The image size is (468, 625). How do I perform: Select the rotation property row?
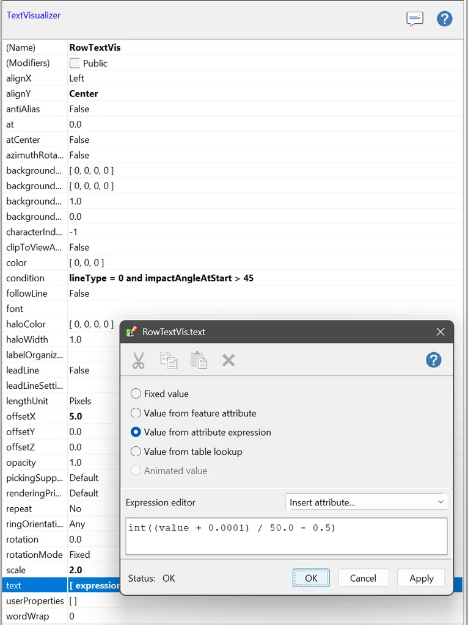click(x=62, y=540)
